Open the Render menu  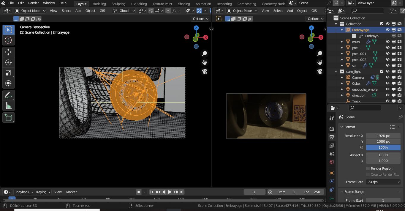pyautogui.click(x=33, y=3)
